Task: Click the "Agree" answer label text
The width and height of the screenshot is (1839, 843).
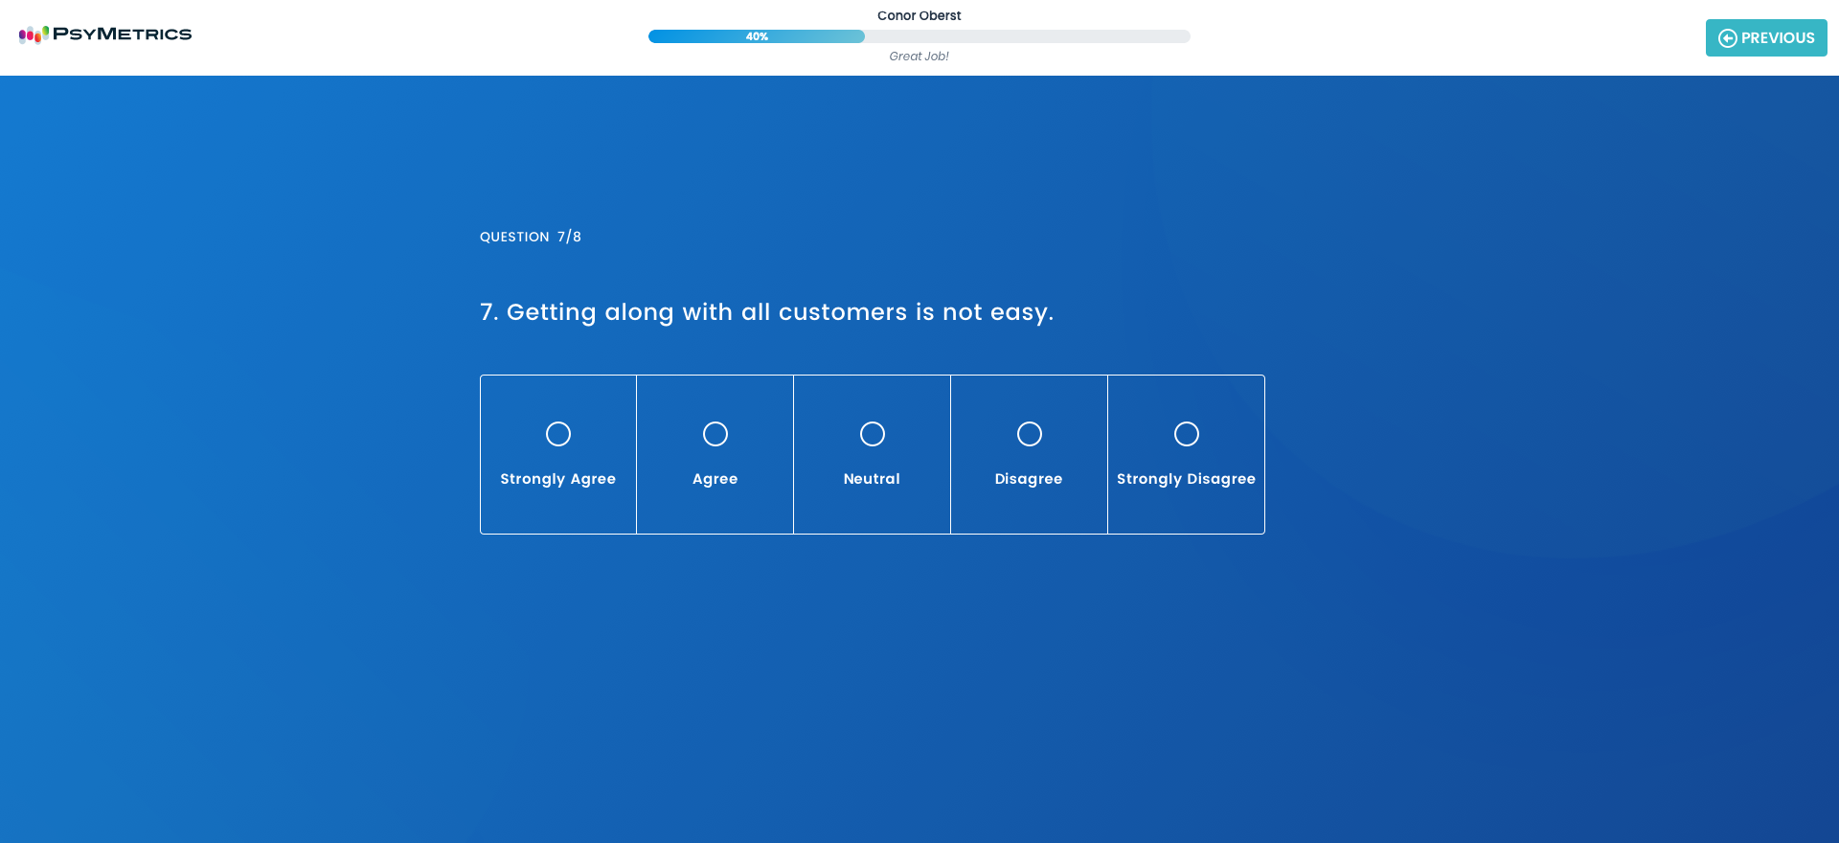Action: (715, 479)
